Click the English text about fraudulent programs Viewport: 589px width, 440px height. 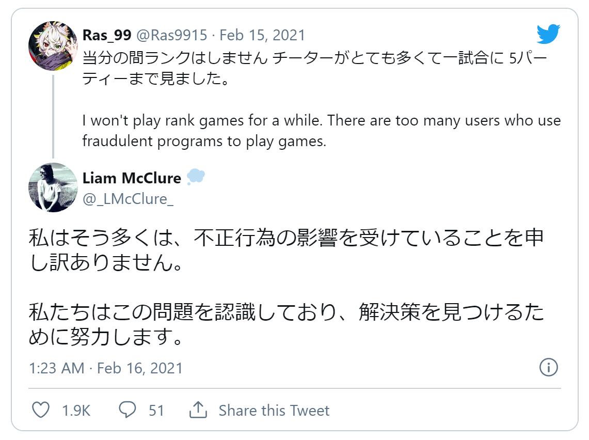(322, 131)
